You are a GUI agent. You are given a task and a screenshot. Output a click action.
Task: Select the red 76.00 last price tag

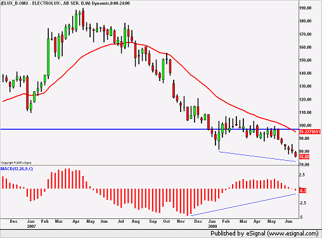point(304,157)
